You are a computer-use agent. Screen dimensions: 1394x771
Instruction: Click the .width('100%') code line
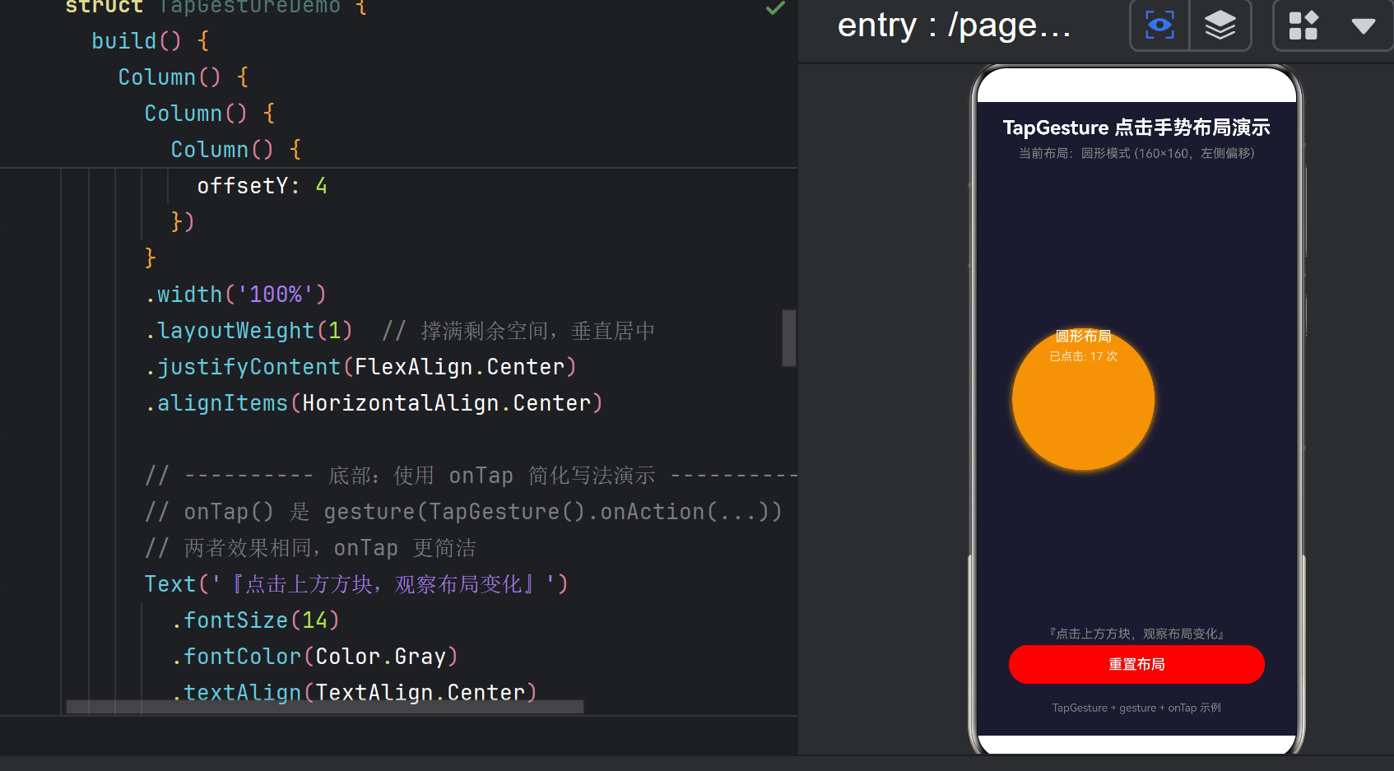[236, 295]
